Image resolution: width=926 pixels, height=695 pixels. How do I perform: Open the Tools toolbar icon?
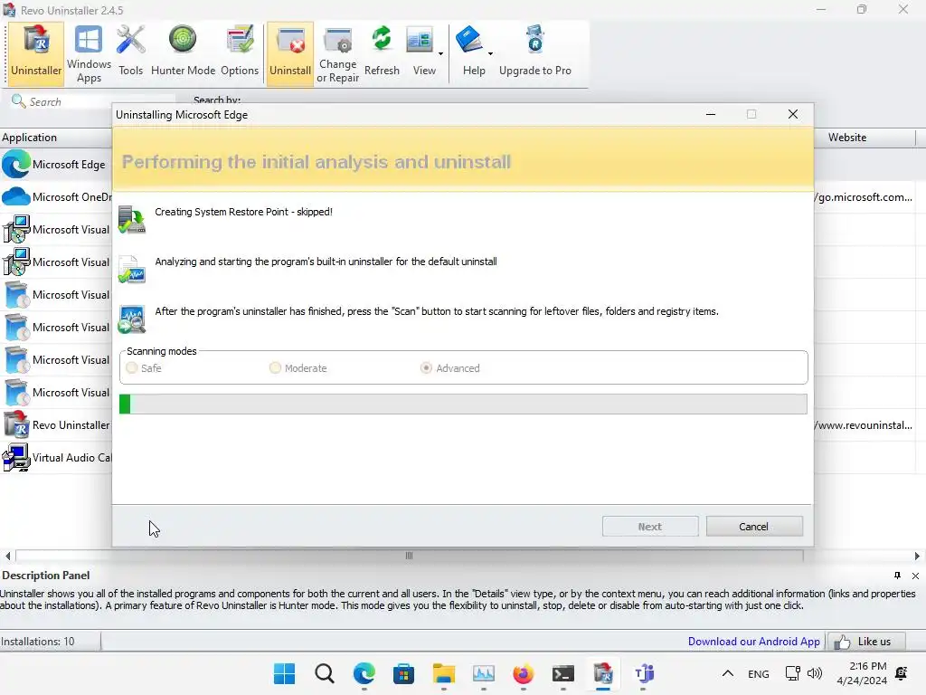coord(130,53)
